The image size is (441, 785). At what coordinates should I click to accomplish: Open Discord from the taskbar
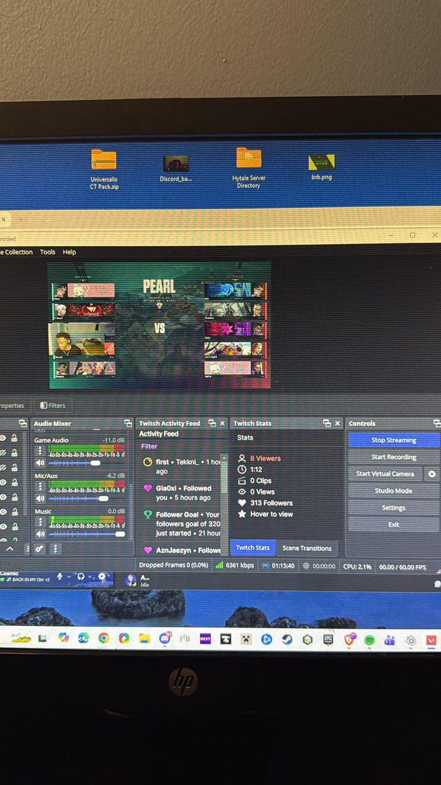click(165, 638)
